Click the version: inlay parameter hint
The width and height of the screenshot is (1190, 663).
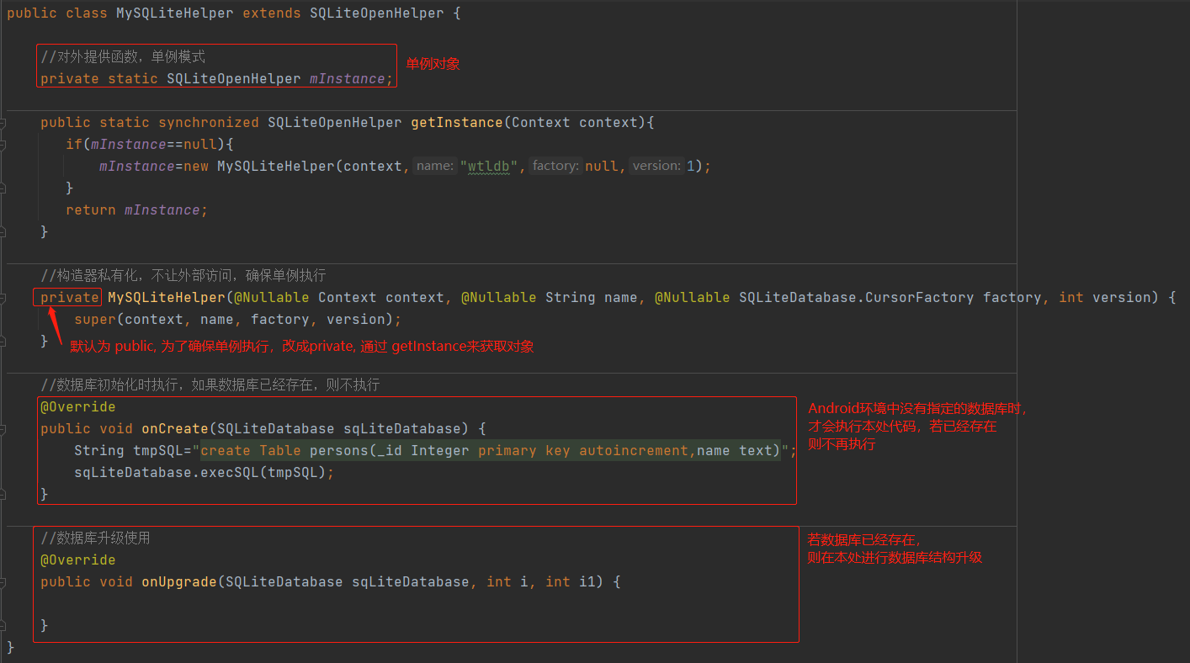click(656, 167)
